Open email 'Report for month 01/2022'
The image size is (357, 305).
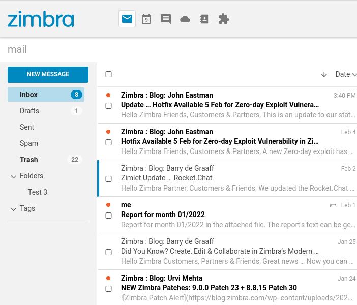point(227,215)
